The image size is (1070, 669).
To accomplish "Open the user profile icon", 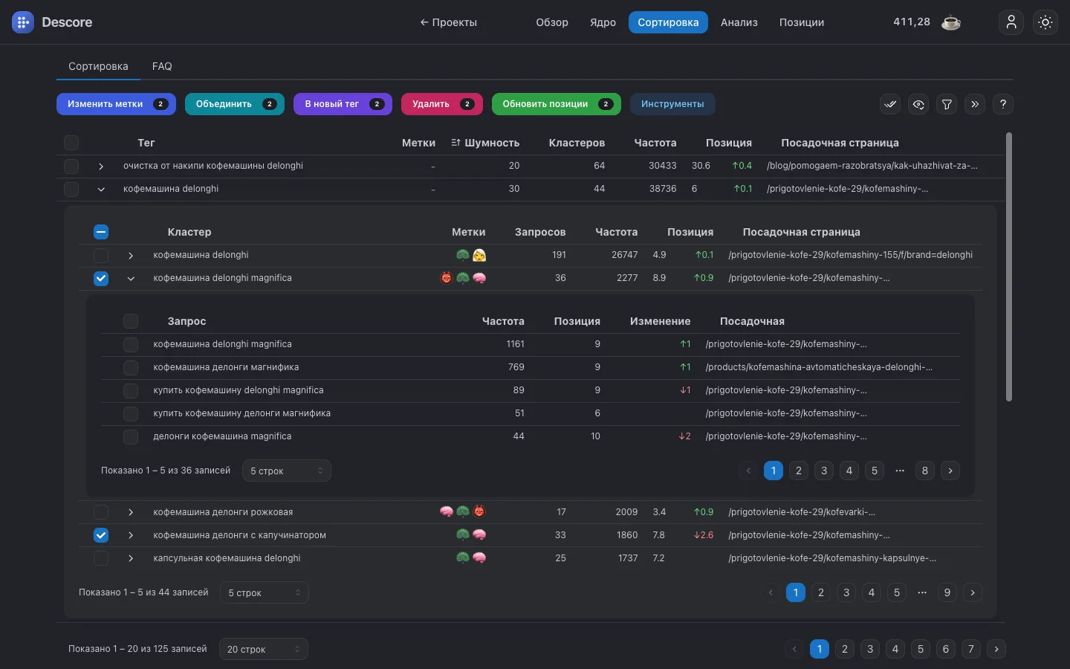I will tap(1011, 22).
